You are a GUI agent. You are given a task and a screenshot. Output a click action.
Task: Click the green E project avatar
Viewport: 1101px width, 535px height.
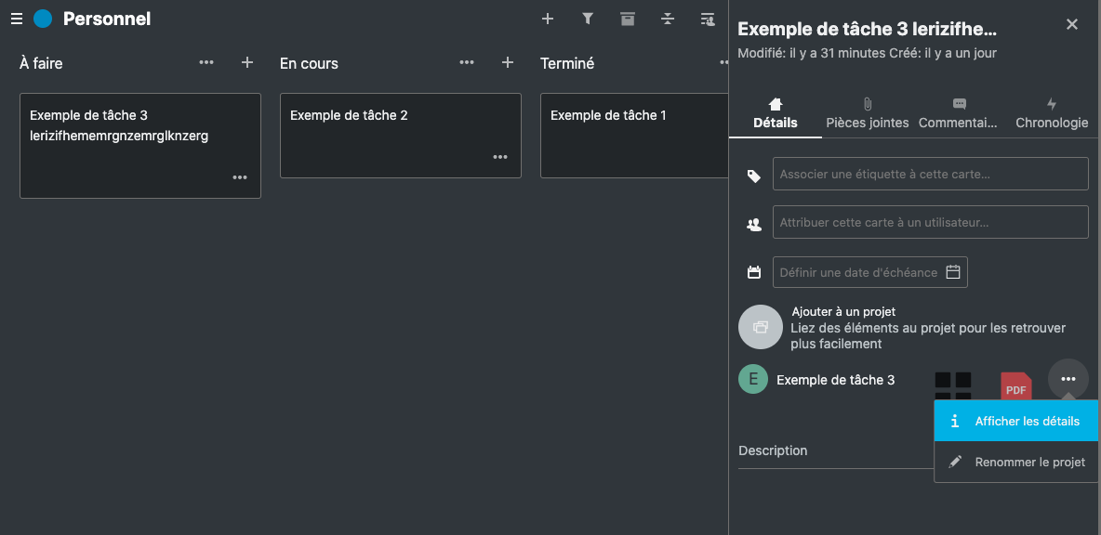coord(753,379)
